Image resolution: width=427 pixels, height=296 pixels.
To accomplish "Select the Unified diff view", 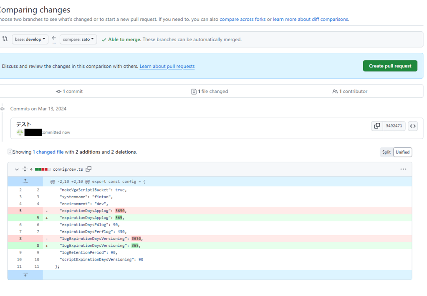I will (x=402, y=152).
